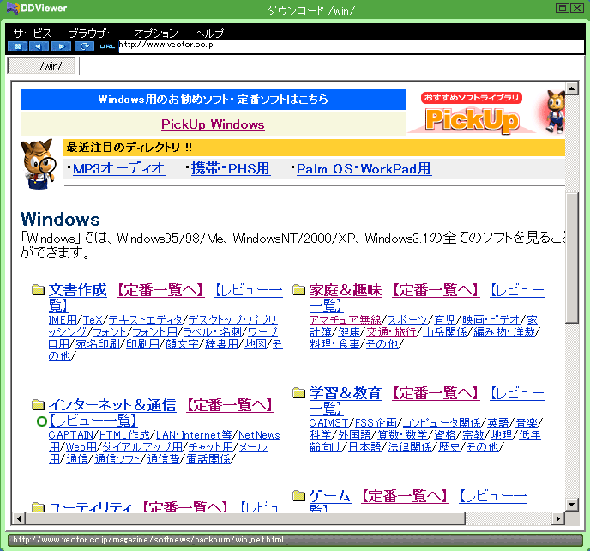
Task: Open レビュー一覧 link under インターネット＆通信
Action: (x=93, y=421)
